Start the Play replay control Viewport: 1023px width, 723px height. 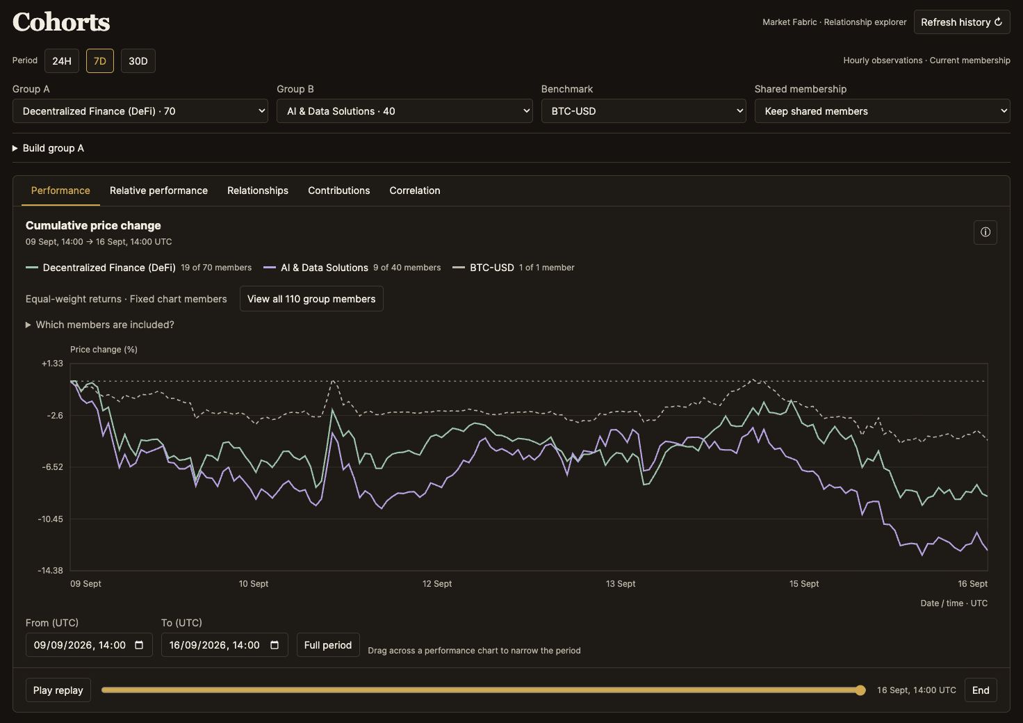[x=58, y=690]
